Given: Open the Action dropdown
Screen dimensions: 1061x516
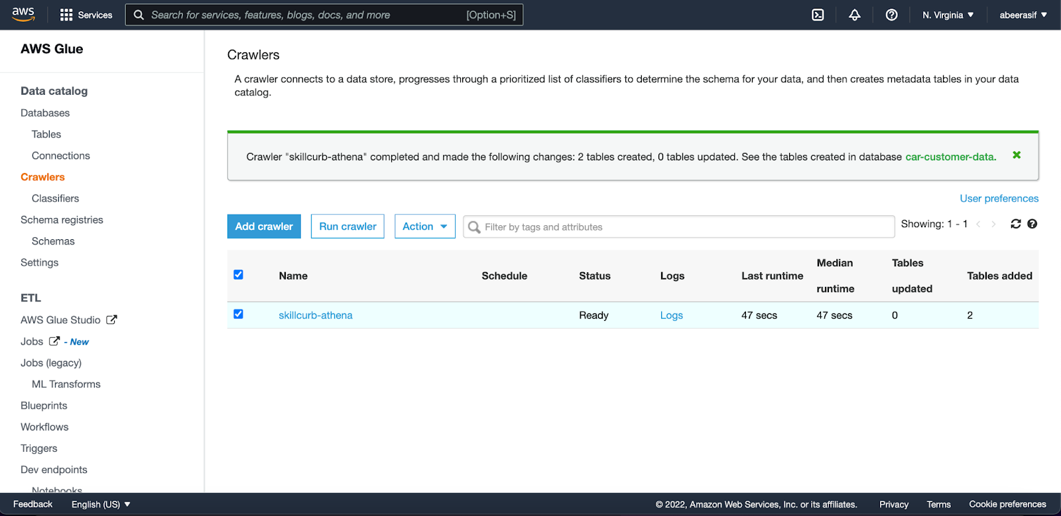Looking at the screenshot, I should pyautogui.click(x=425, y=227).
